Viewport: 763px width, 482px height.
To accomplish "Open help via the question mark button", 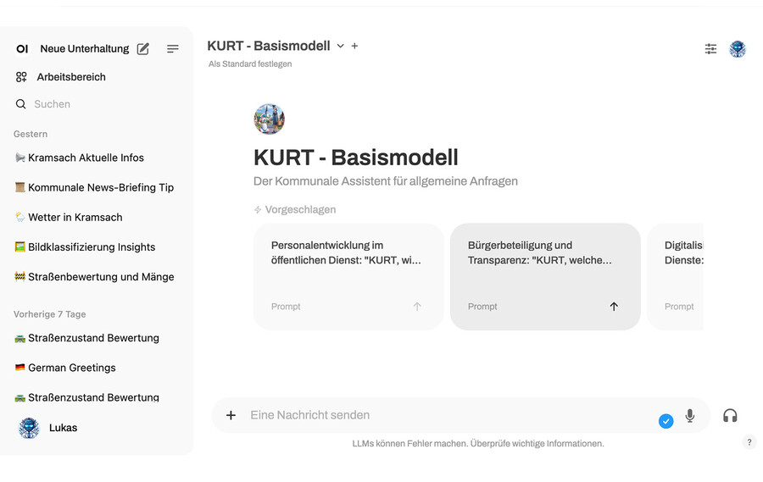I will point(749,442).
